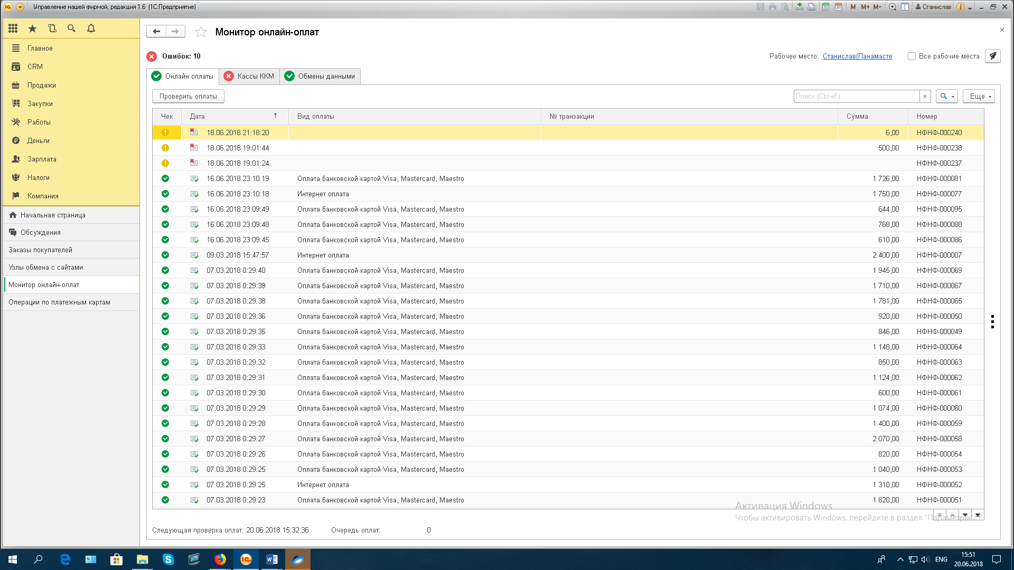Open the Еще dropdown menu

pos(979,97)
